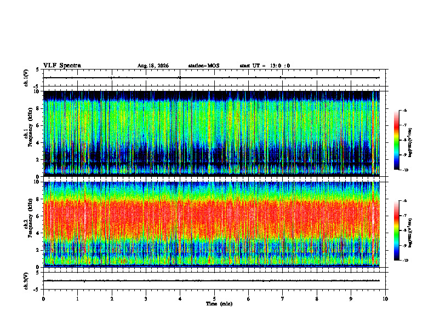Click the date label "Aug.18, 2026"
The width and height of the screenshot is (434, 335).
pos(153,66)
